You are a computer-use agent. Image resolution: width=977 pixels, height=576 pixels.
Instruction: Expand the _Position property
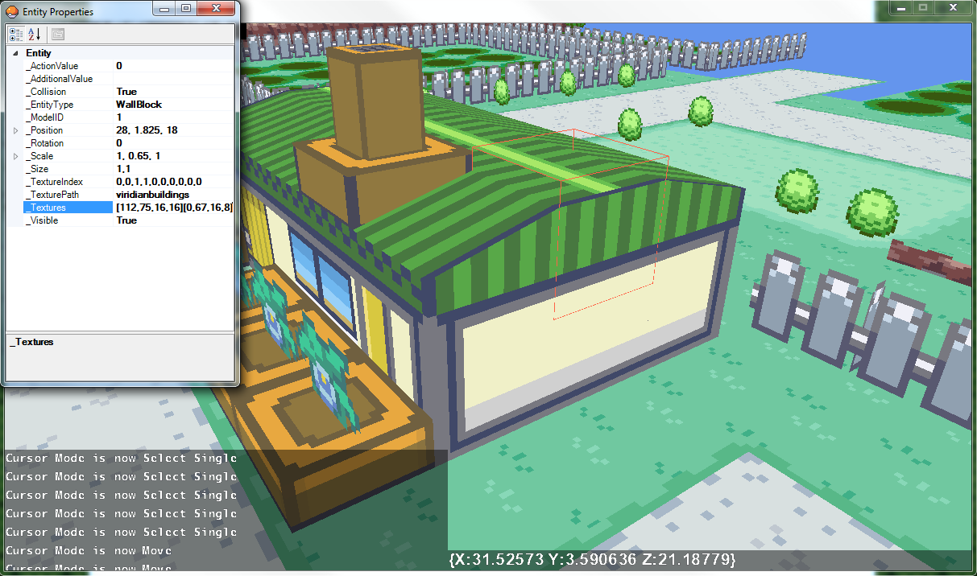[x=15, y=130]
